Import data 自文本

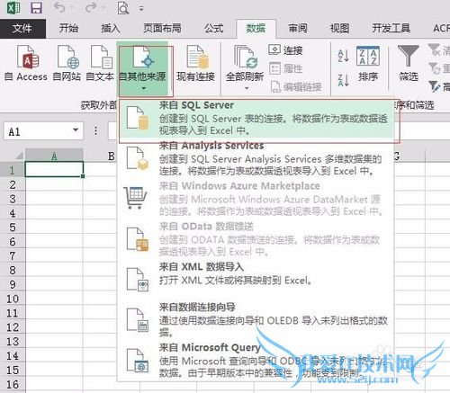(100, 64)
